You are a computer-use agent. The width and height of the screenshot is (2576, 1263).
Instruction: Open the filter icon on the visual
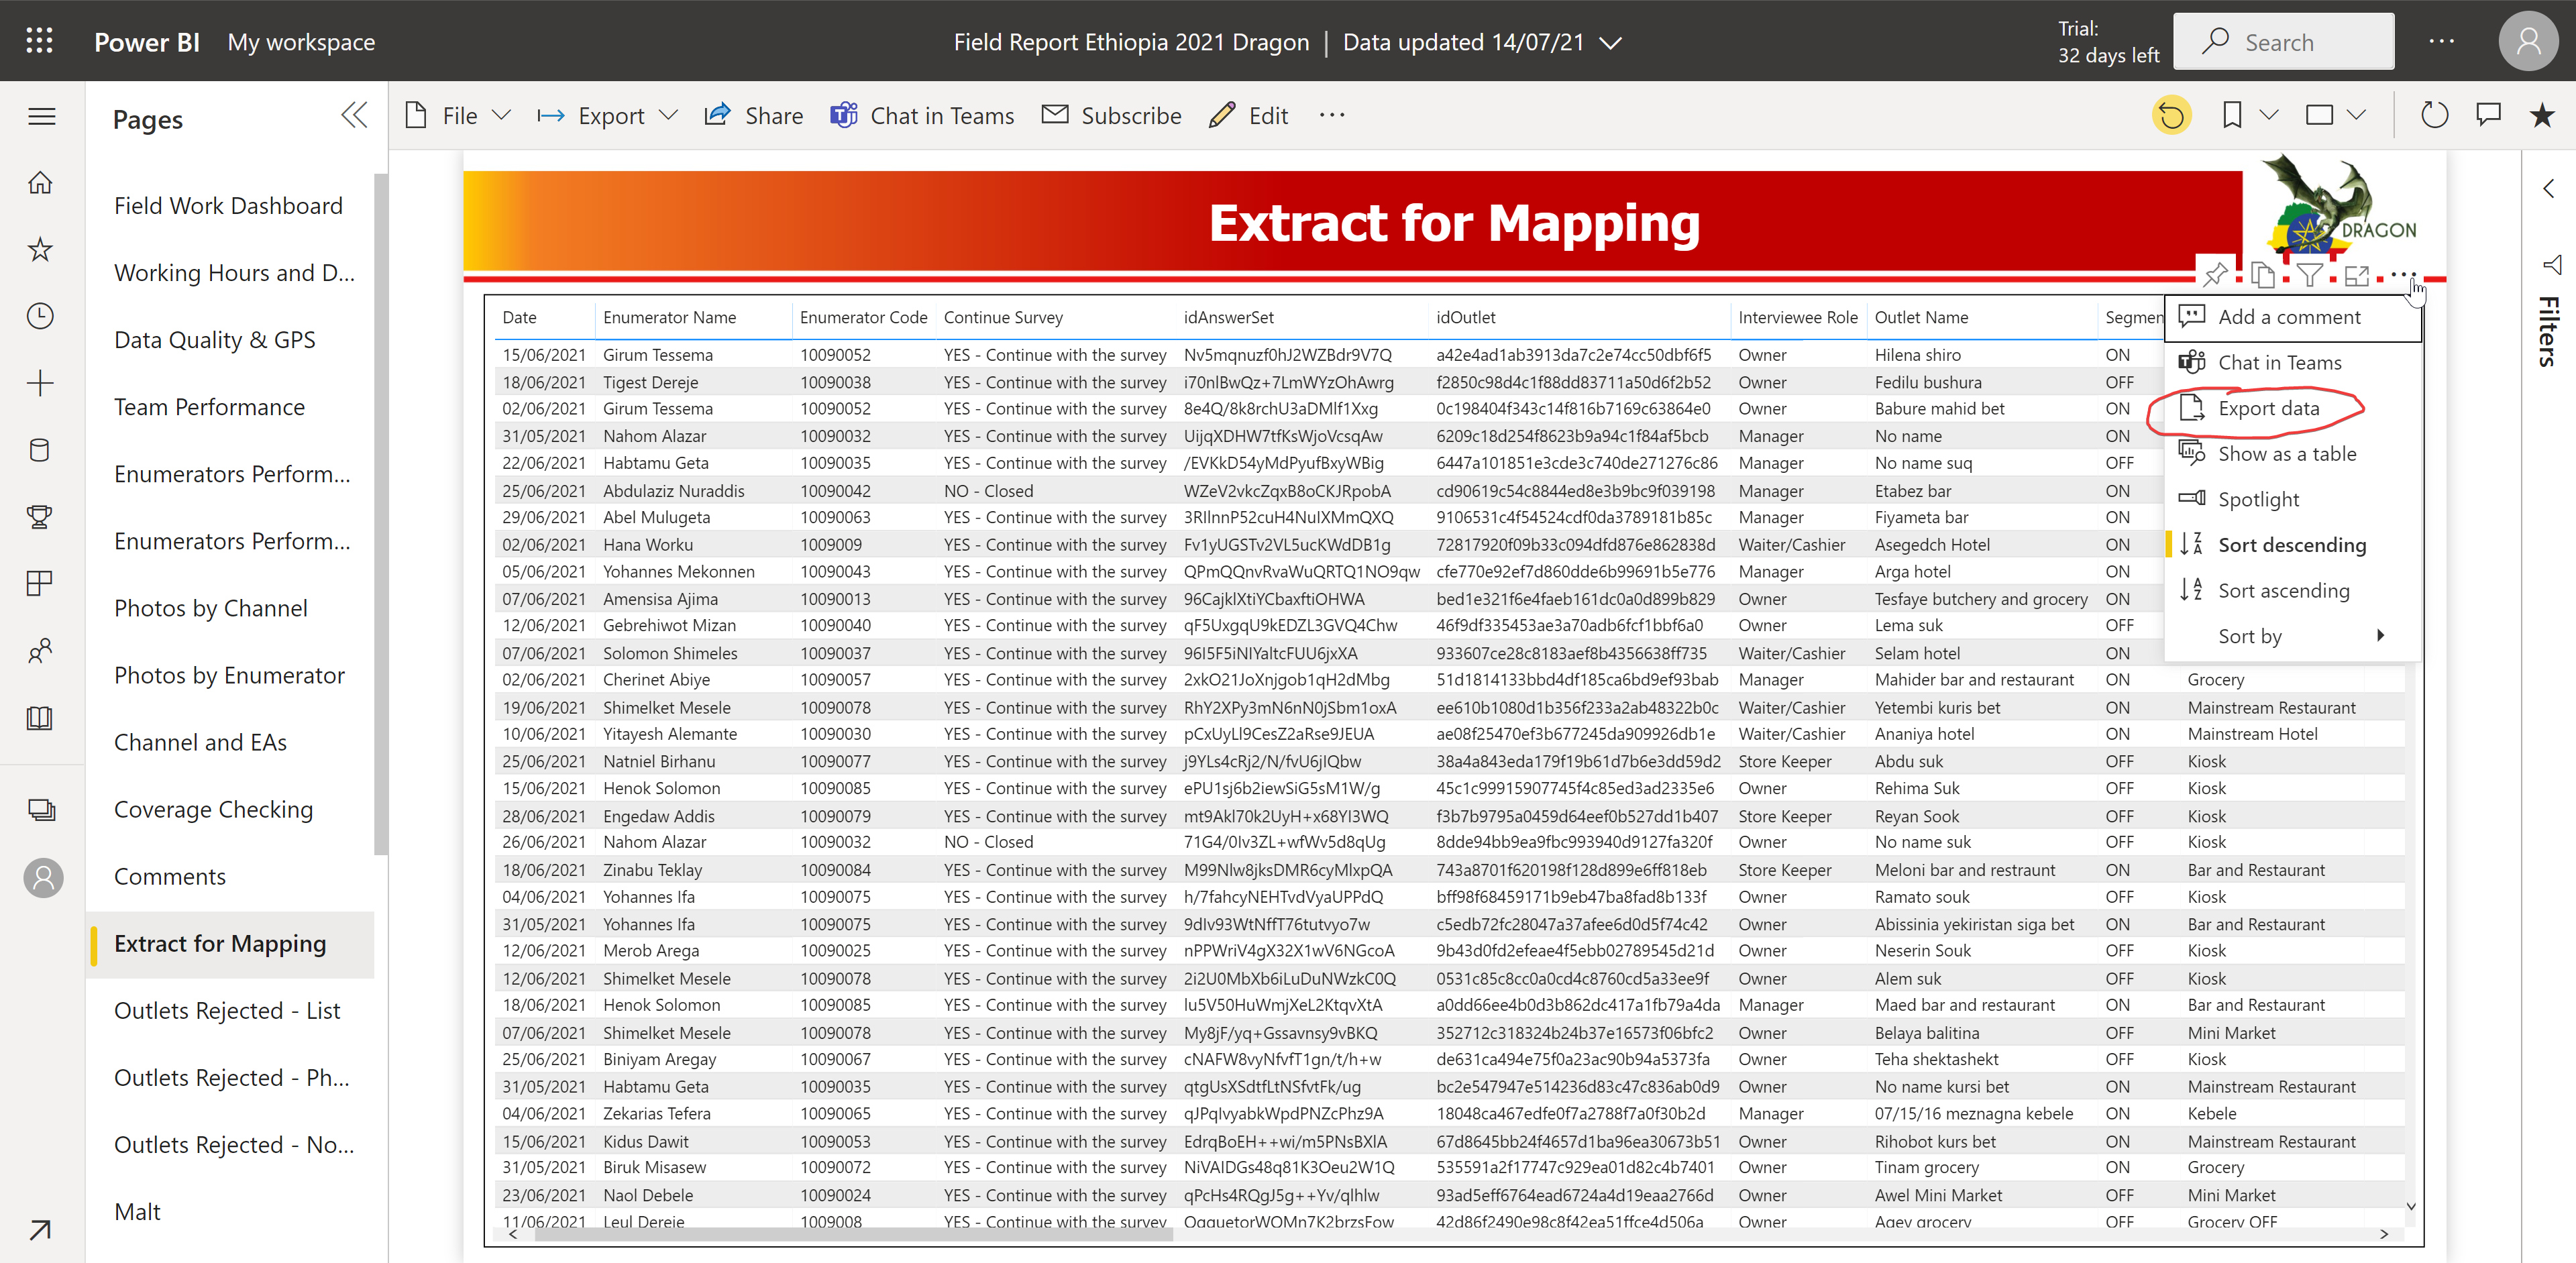pos(2309,274)
